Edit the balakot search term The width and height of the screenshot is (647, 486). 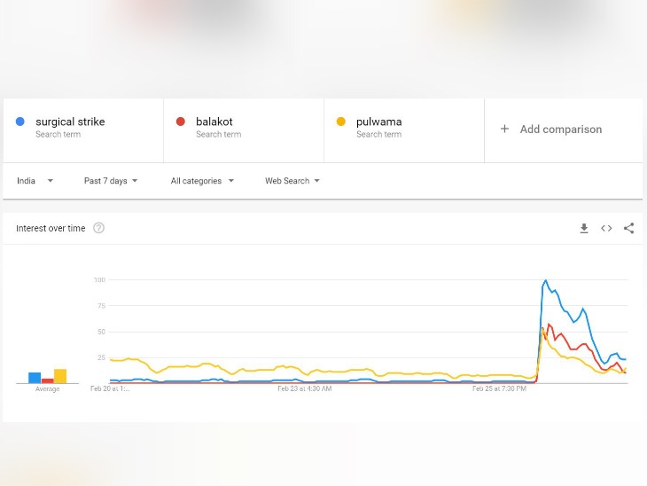coord(214,121)
